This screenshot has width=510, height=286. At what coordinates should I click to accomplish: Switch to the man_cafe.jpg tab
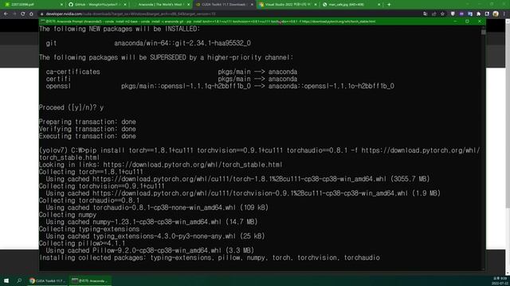click(x=351, y=5)
